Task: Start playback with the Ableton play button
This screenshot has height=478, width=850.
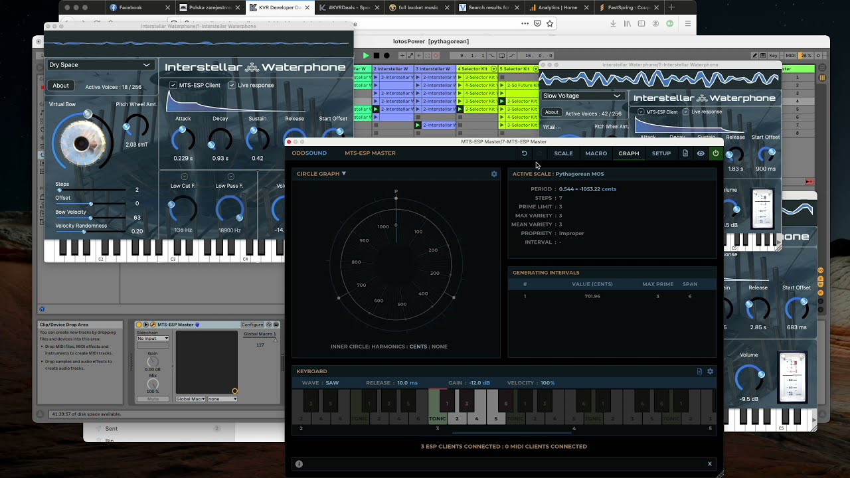Action: (366, 56)
